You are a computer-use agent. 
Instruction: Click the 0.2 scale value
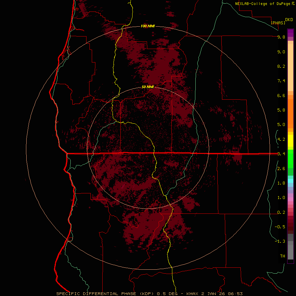click(281, 212)
